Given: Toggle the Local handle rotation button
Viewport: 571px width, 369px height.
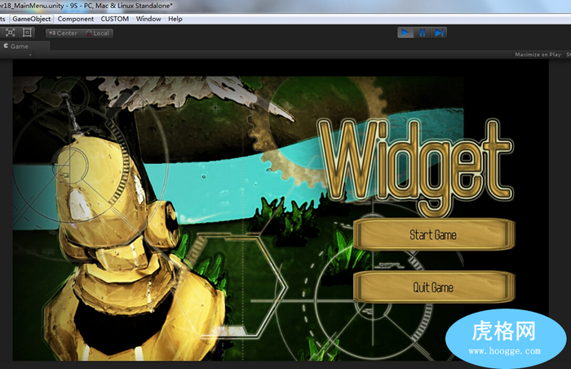Looking at the screenshot, I should pos(97,33).
